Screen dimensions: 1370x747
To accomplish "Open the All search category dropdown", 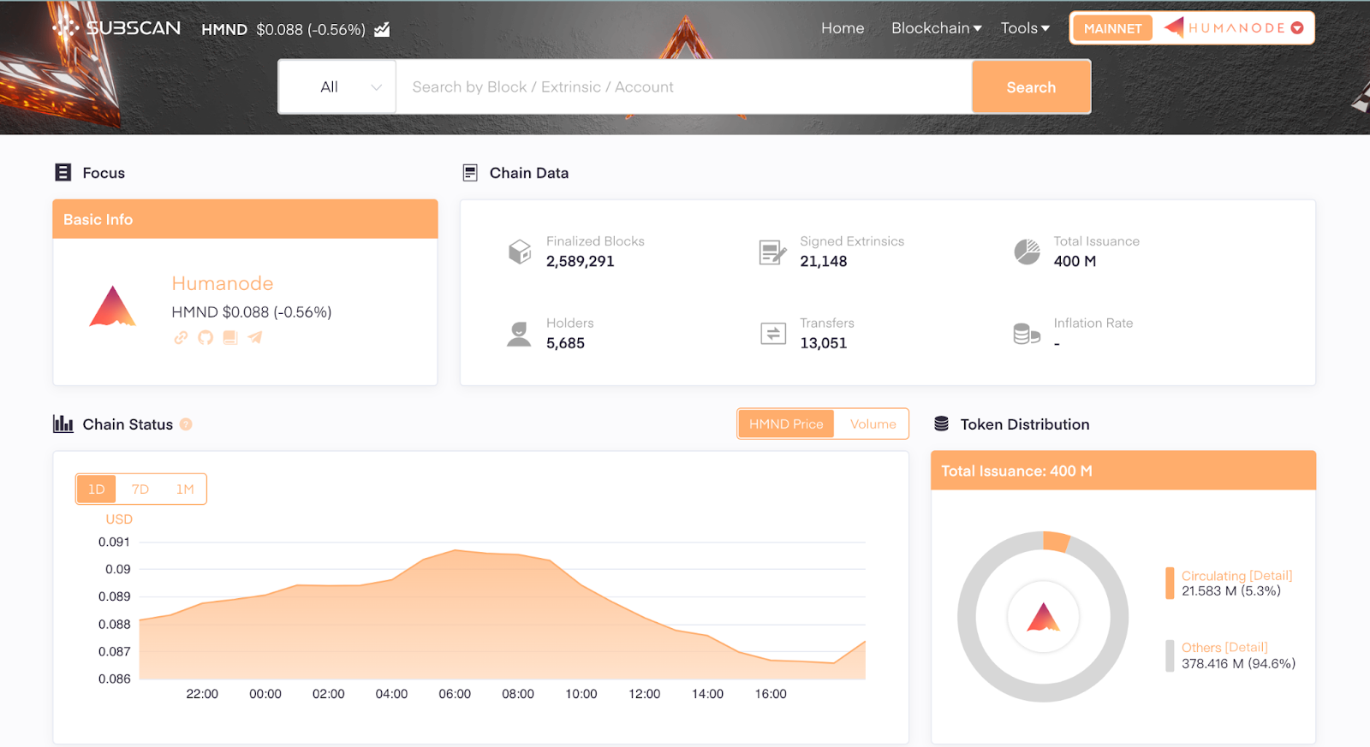I will [x=337, y=86].
